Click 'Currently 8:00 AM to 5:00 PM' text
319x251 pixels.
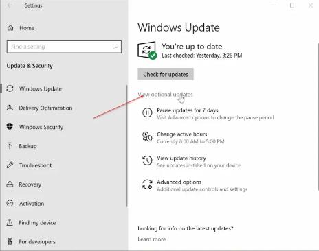[x=190, y=141]
